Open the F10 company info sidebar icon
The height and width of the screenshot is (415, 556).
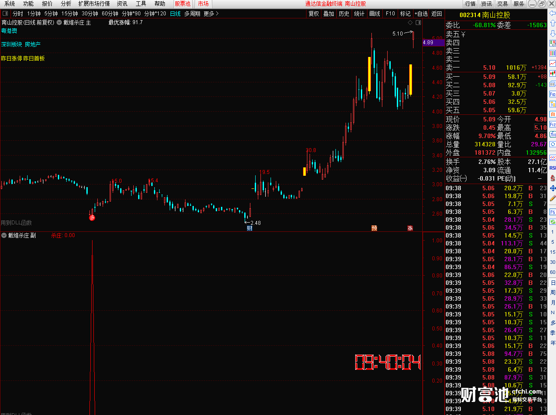pos(552,94)
